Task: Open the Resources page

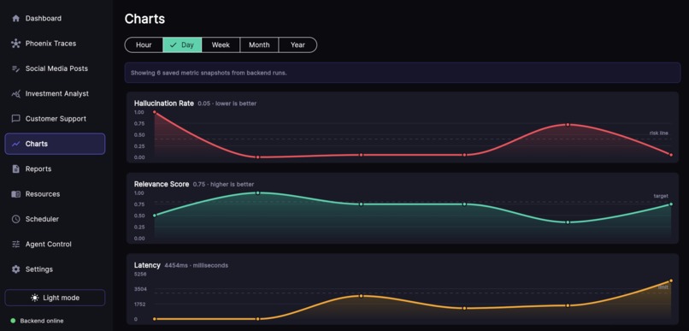Action: (x=55, y=194)
